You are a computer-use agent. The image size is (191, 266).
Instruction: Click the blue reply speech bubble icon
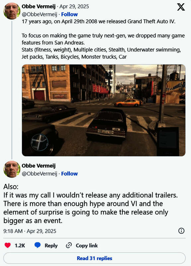click(37, 245)
